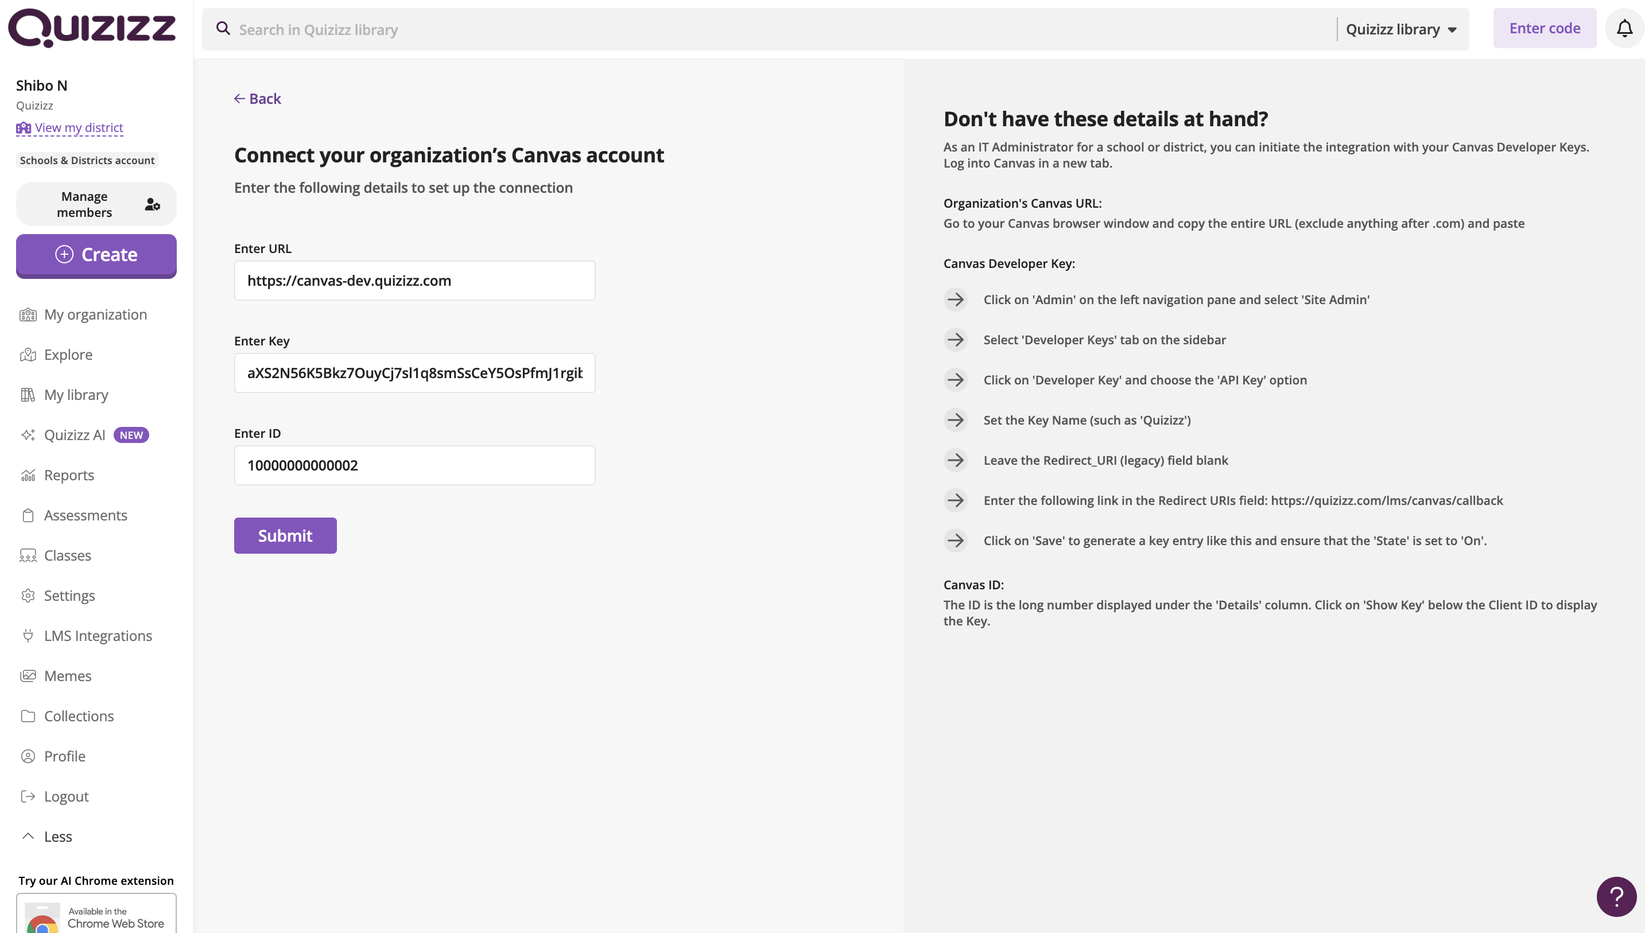Viewport: 1645px width, 933px height.
Task: Click arrow icon beside 'Set the Key Name' step
Action: (x=955, y=421)
